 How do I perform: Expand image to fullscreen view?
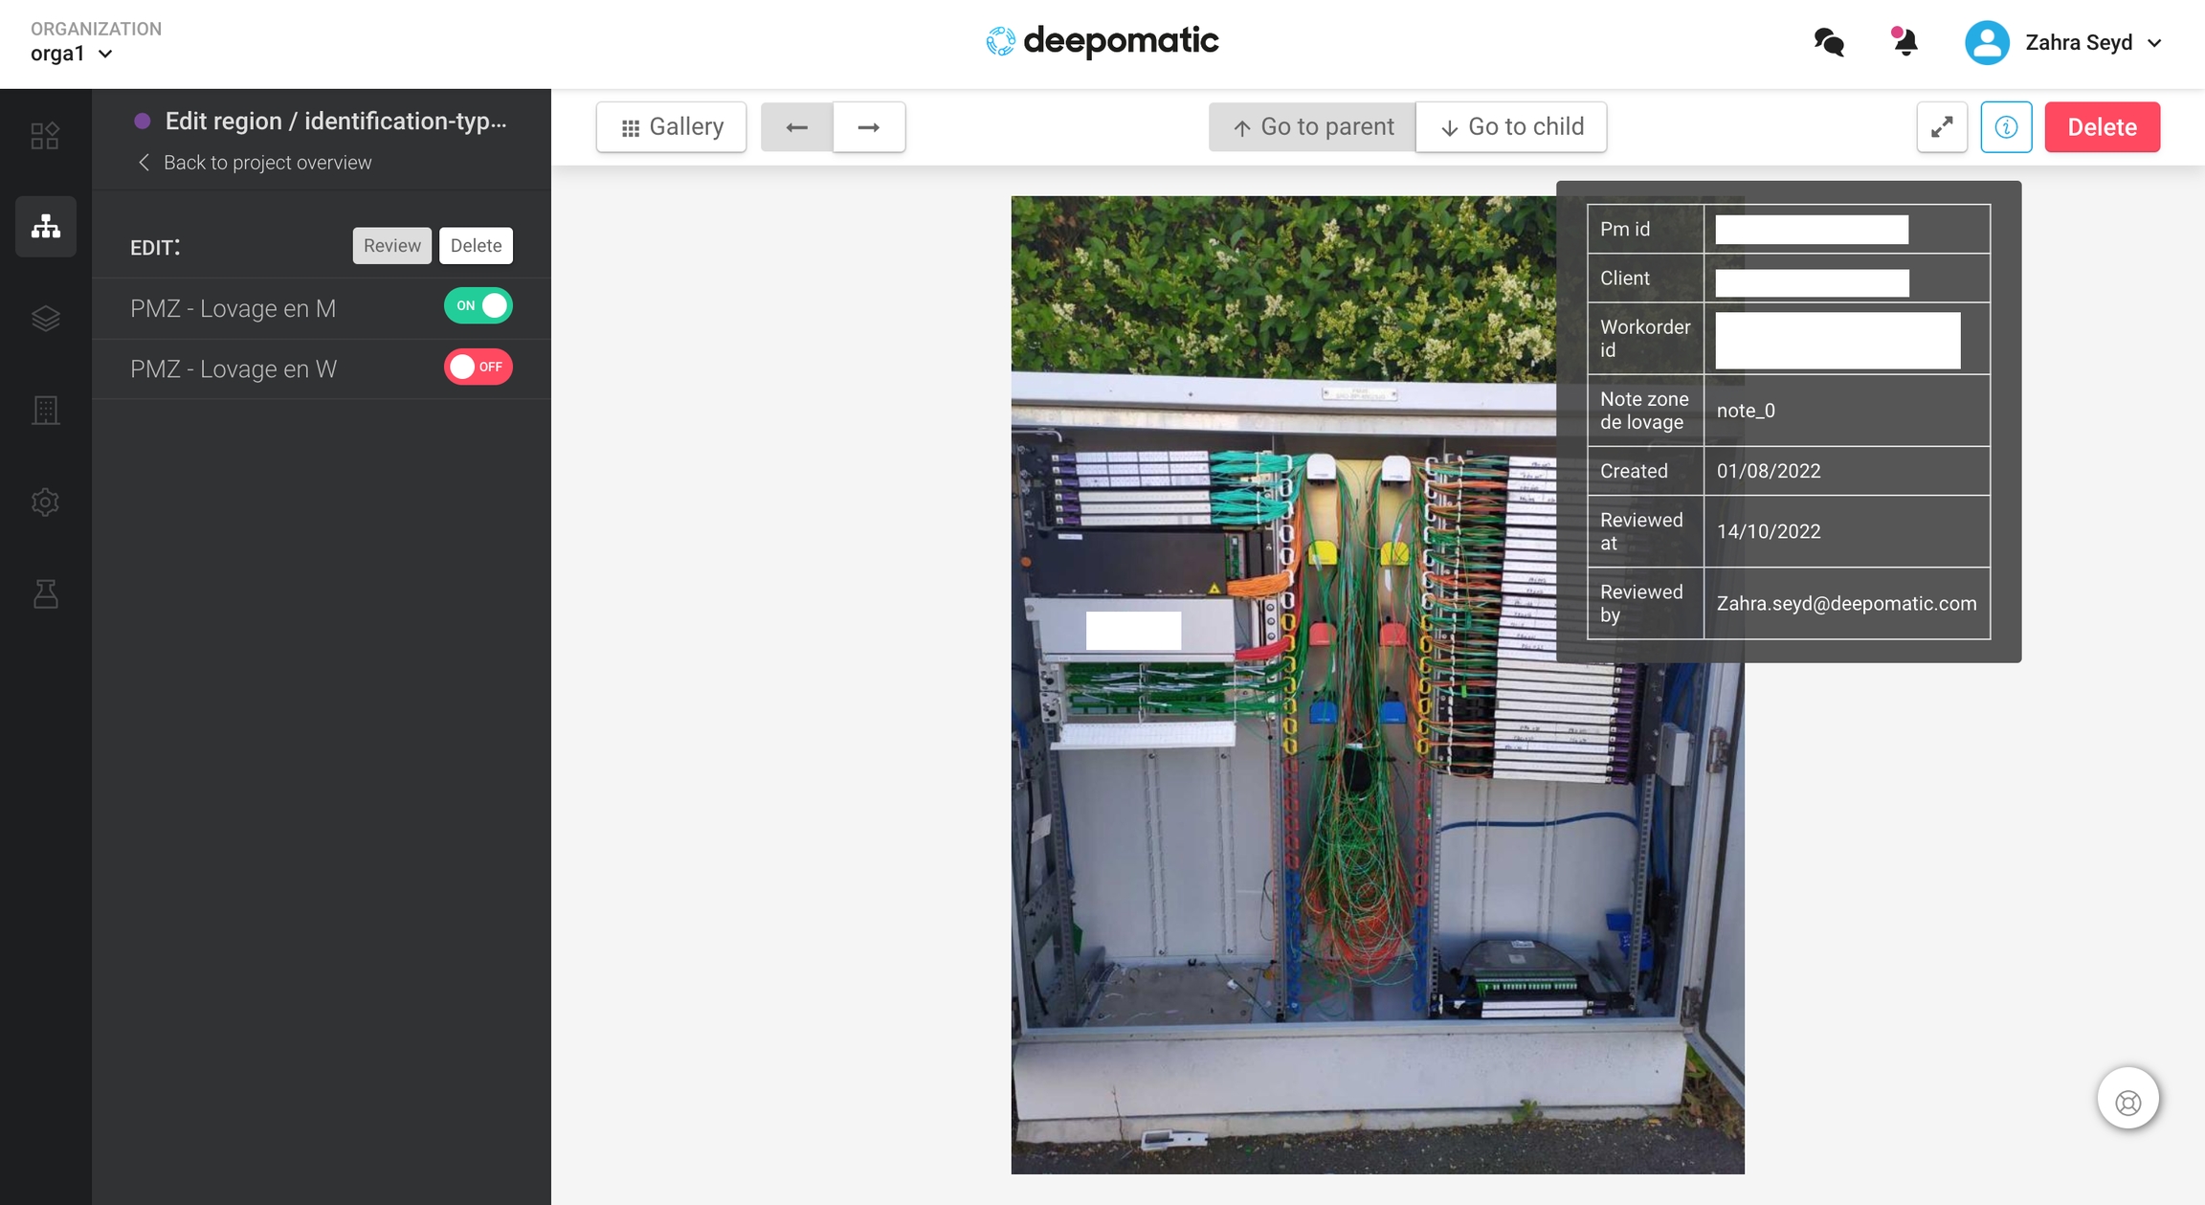click(x=1942, y=127)
